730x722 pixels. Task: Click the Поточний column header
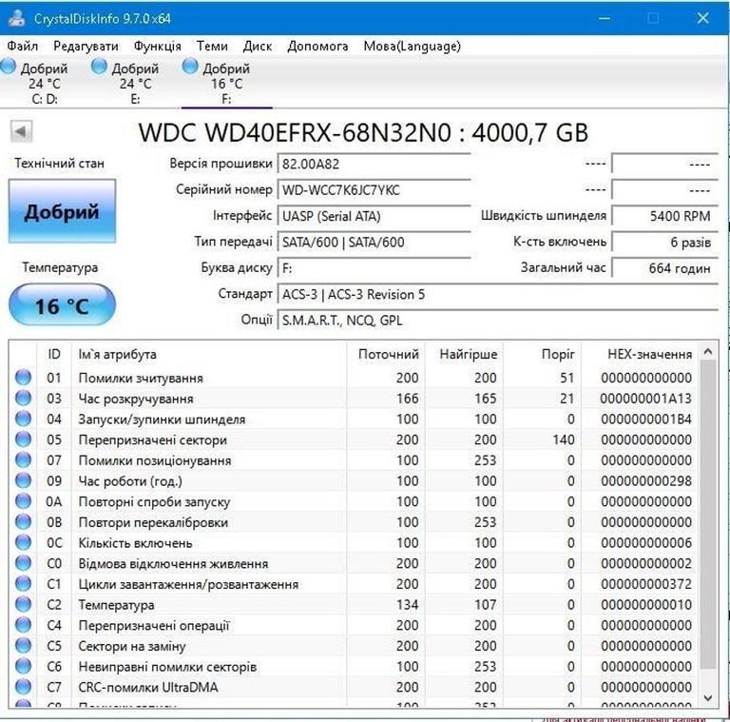pos(386,354)
